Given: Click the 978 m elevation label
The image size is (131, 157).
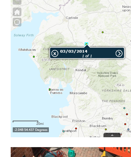Looking at the screenshot, I should click(46, 60).
